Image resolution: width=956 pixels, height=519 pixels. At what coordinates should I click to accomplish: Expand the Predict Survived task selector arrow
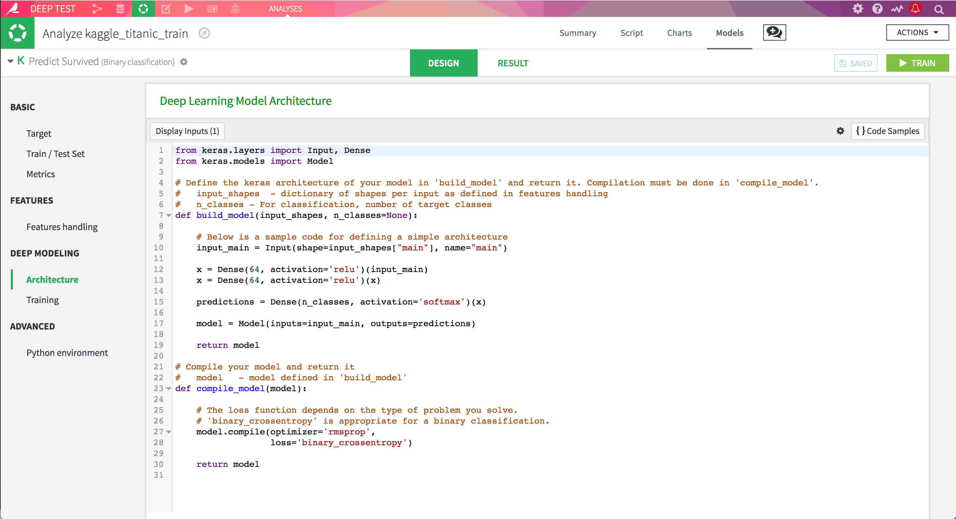(10, 61)
